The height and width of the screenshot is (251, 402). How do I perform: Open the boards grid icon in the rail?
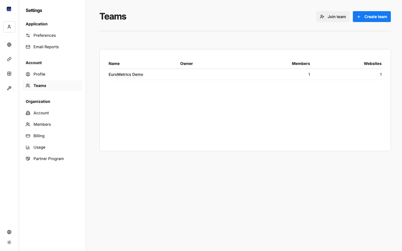(9, 74)
